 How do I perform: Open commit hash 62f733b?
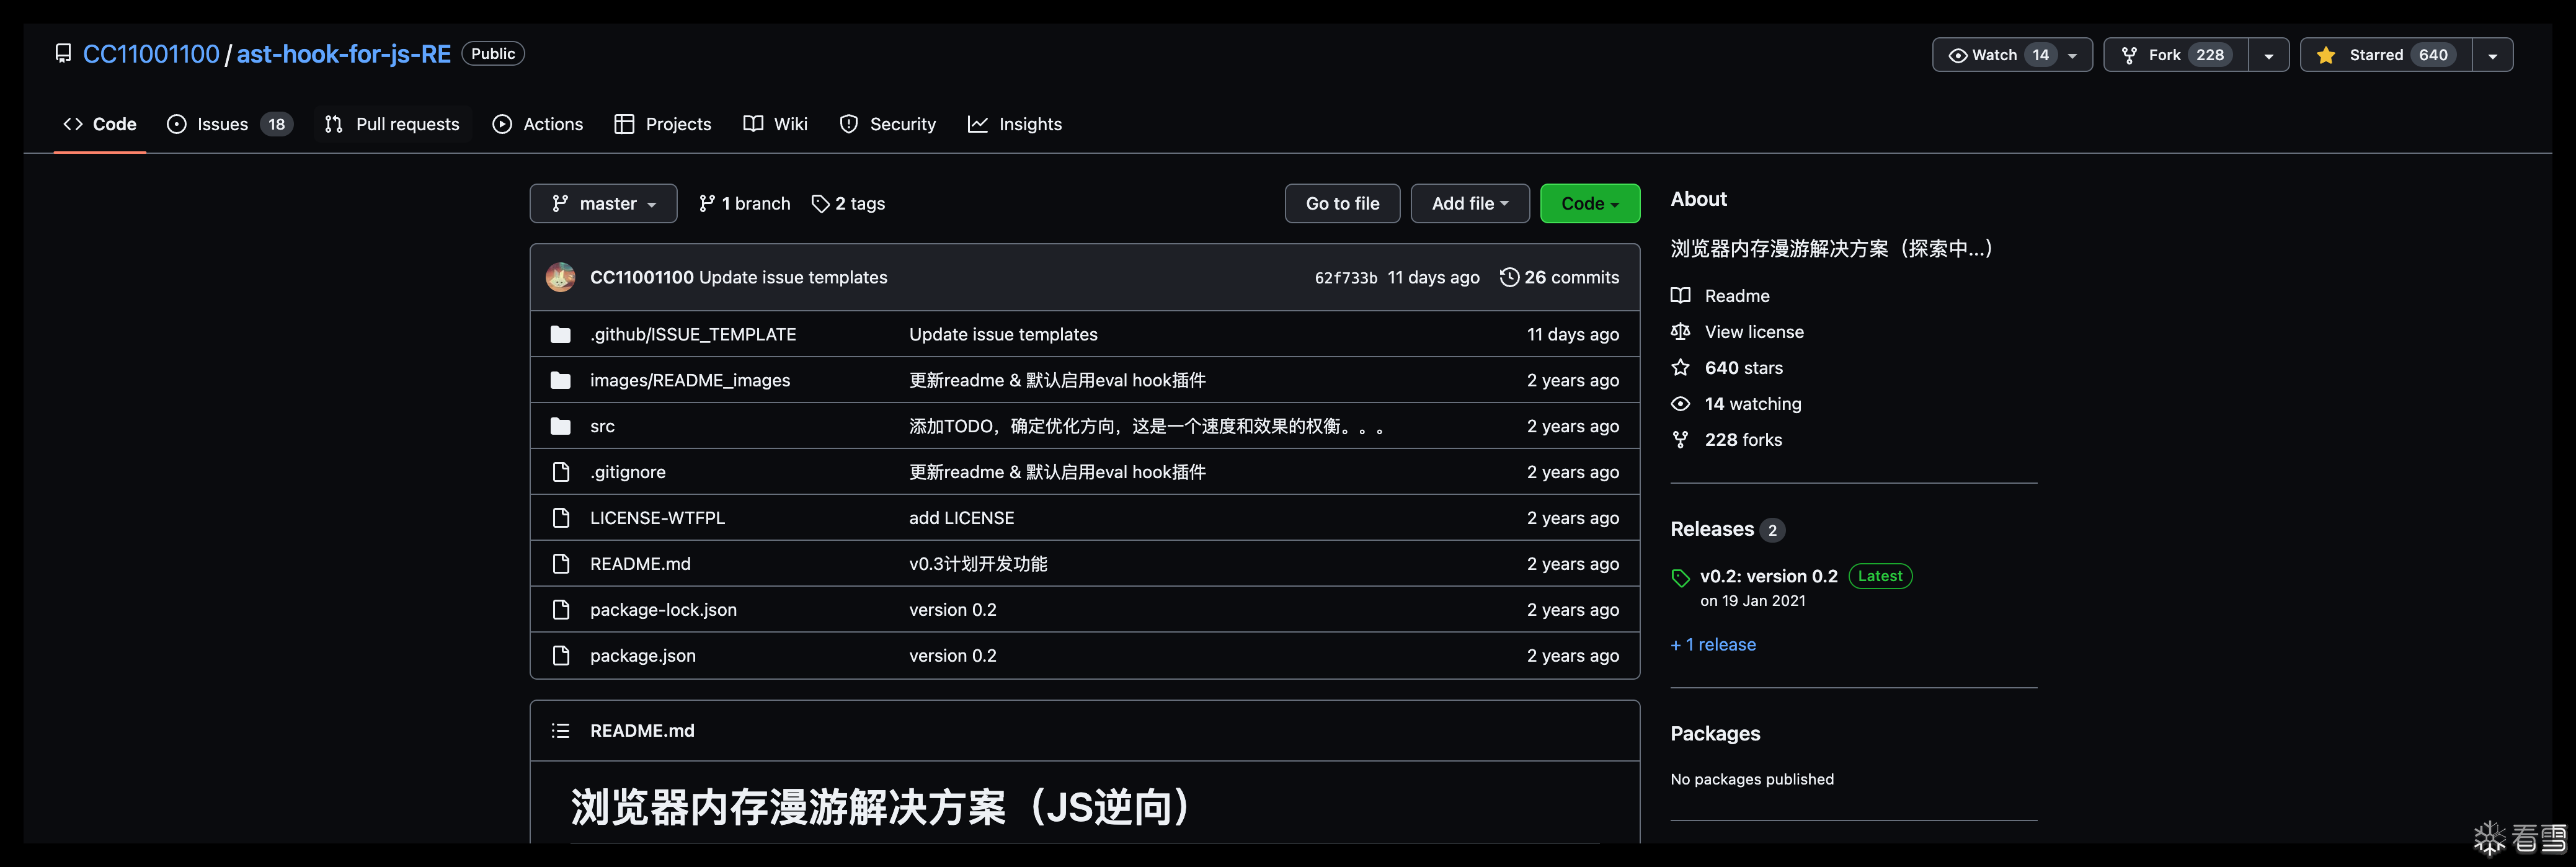1346,278
